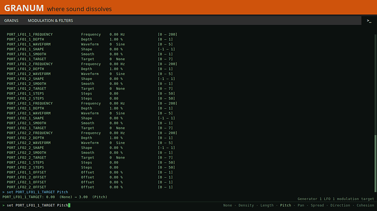
Task: Select the PORT_LFO1_1_TARGET parameter name
Action: pos(26,59)
